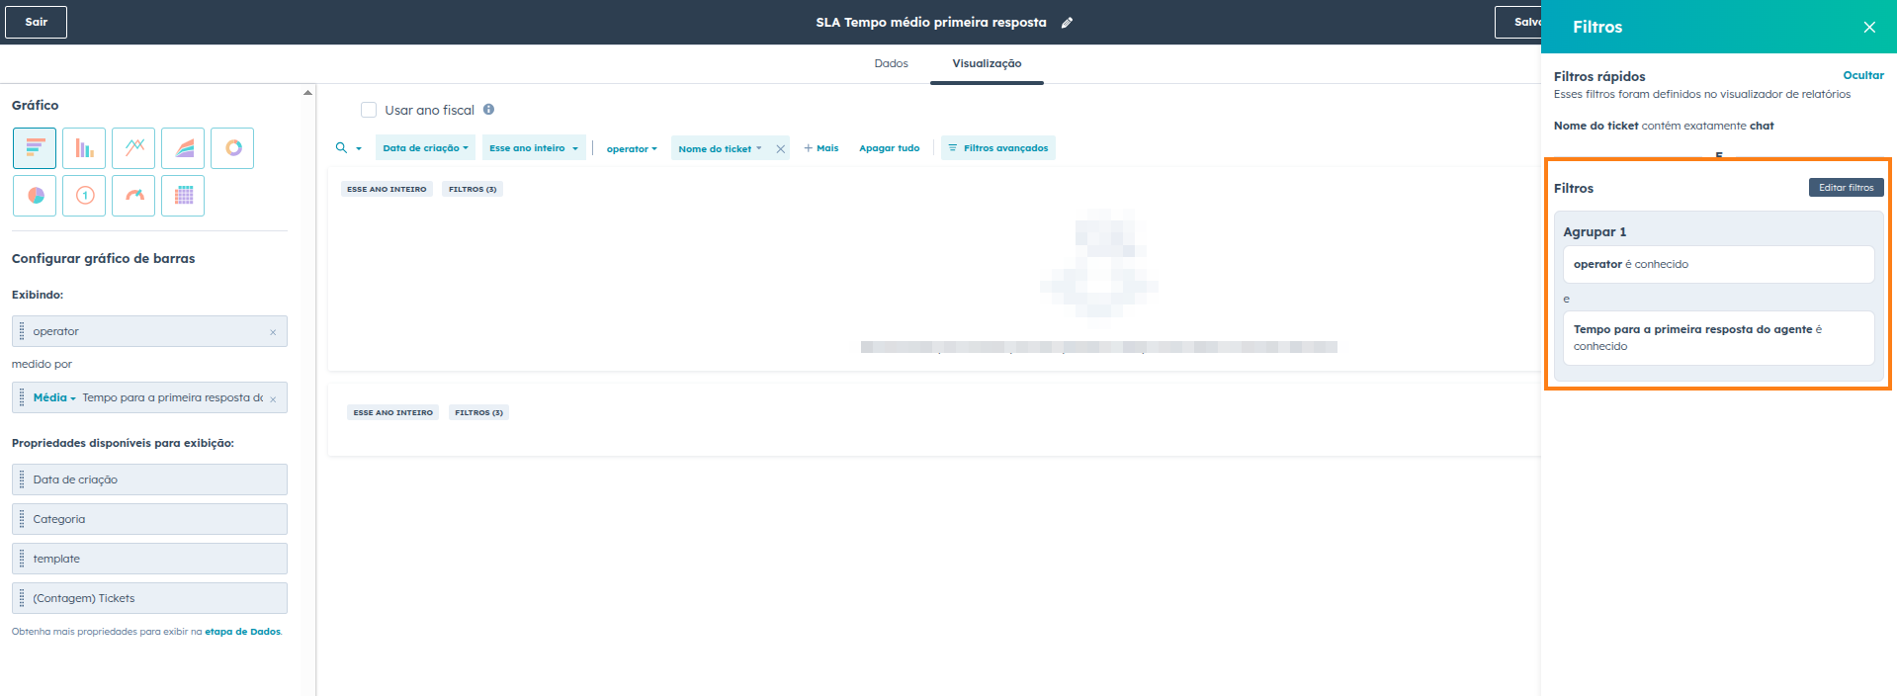1897x696 pixels.
Task: Select the Categoria available property
Action: 149,519
